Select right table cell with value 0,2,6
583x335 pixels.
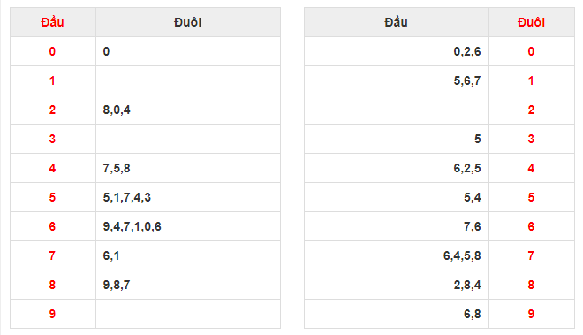397,51
